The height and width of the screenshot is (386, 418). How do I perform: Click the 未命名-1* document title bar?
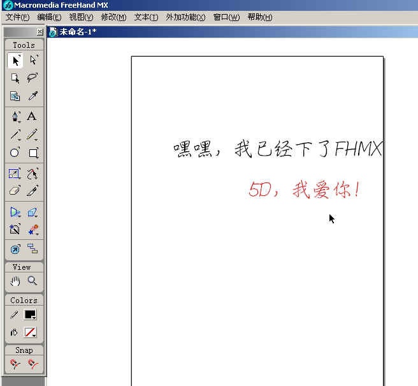tap(233, 32)
